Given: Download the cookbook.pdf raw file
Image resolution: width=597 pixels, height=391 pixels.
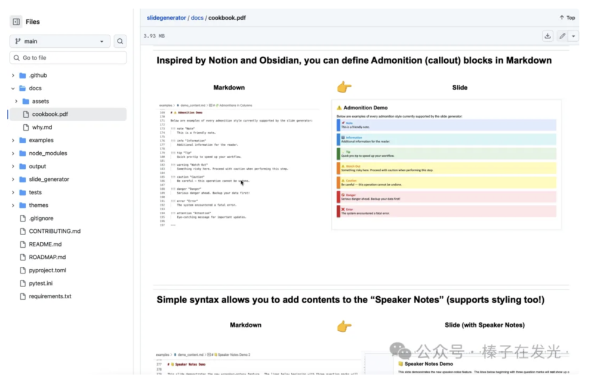Looking at the screenshot, I should tap(547, 36).
